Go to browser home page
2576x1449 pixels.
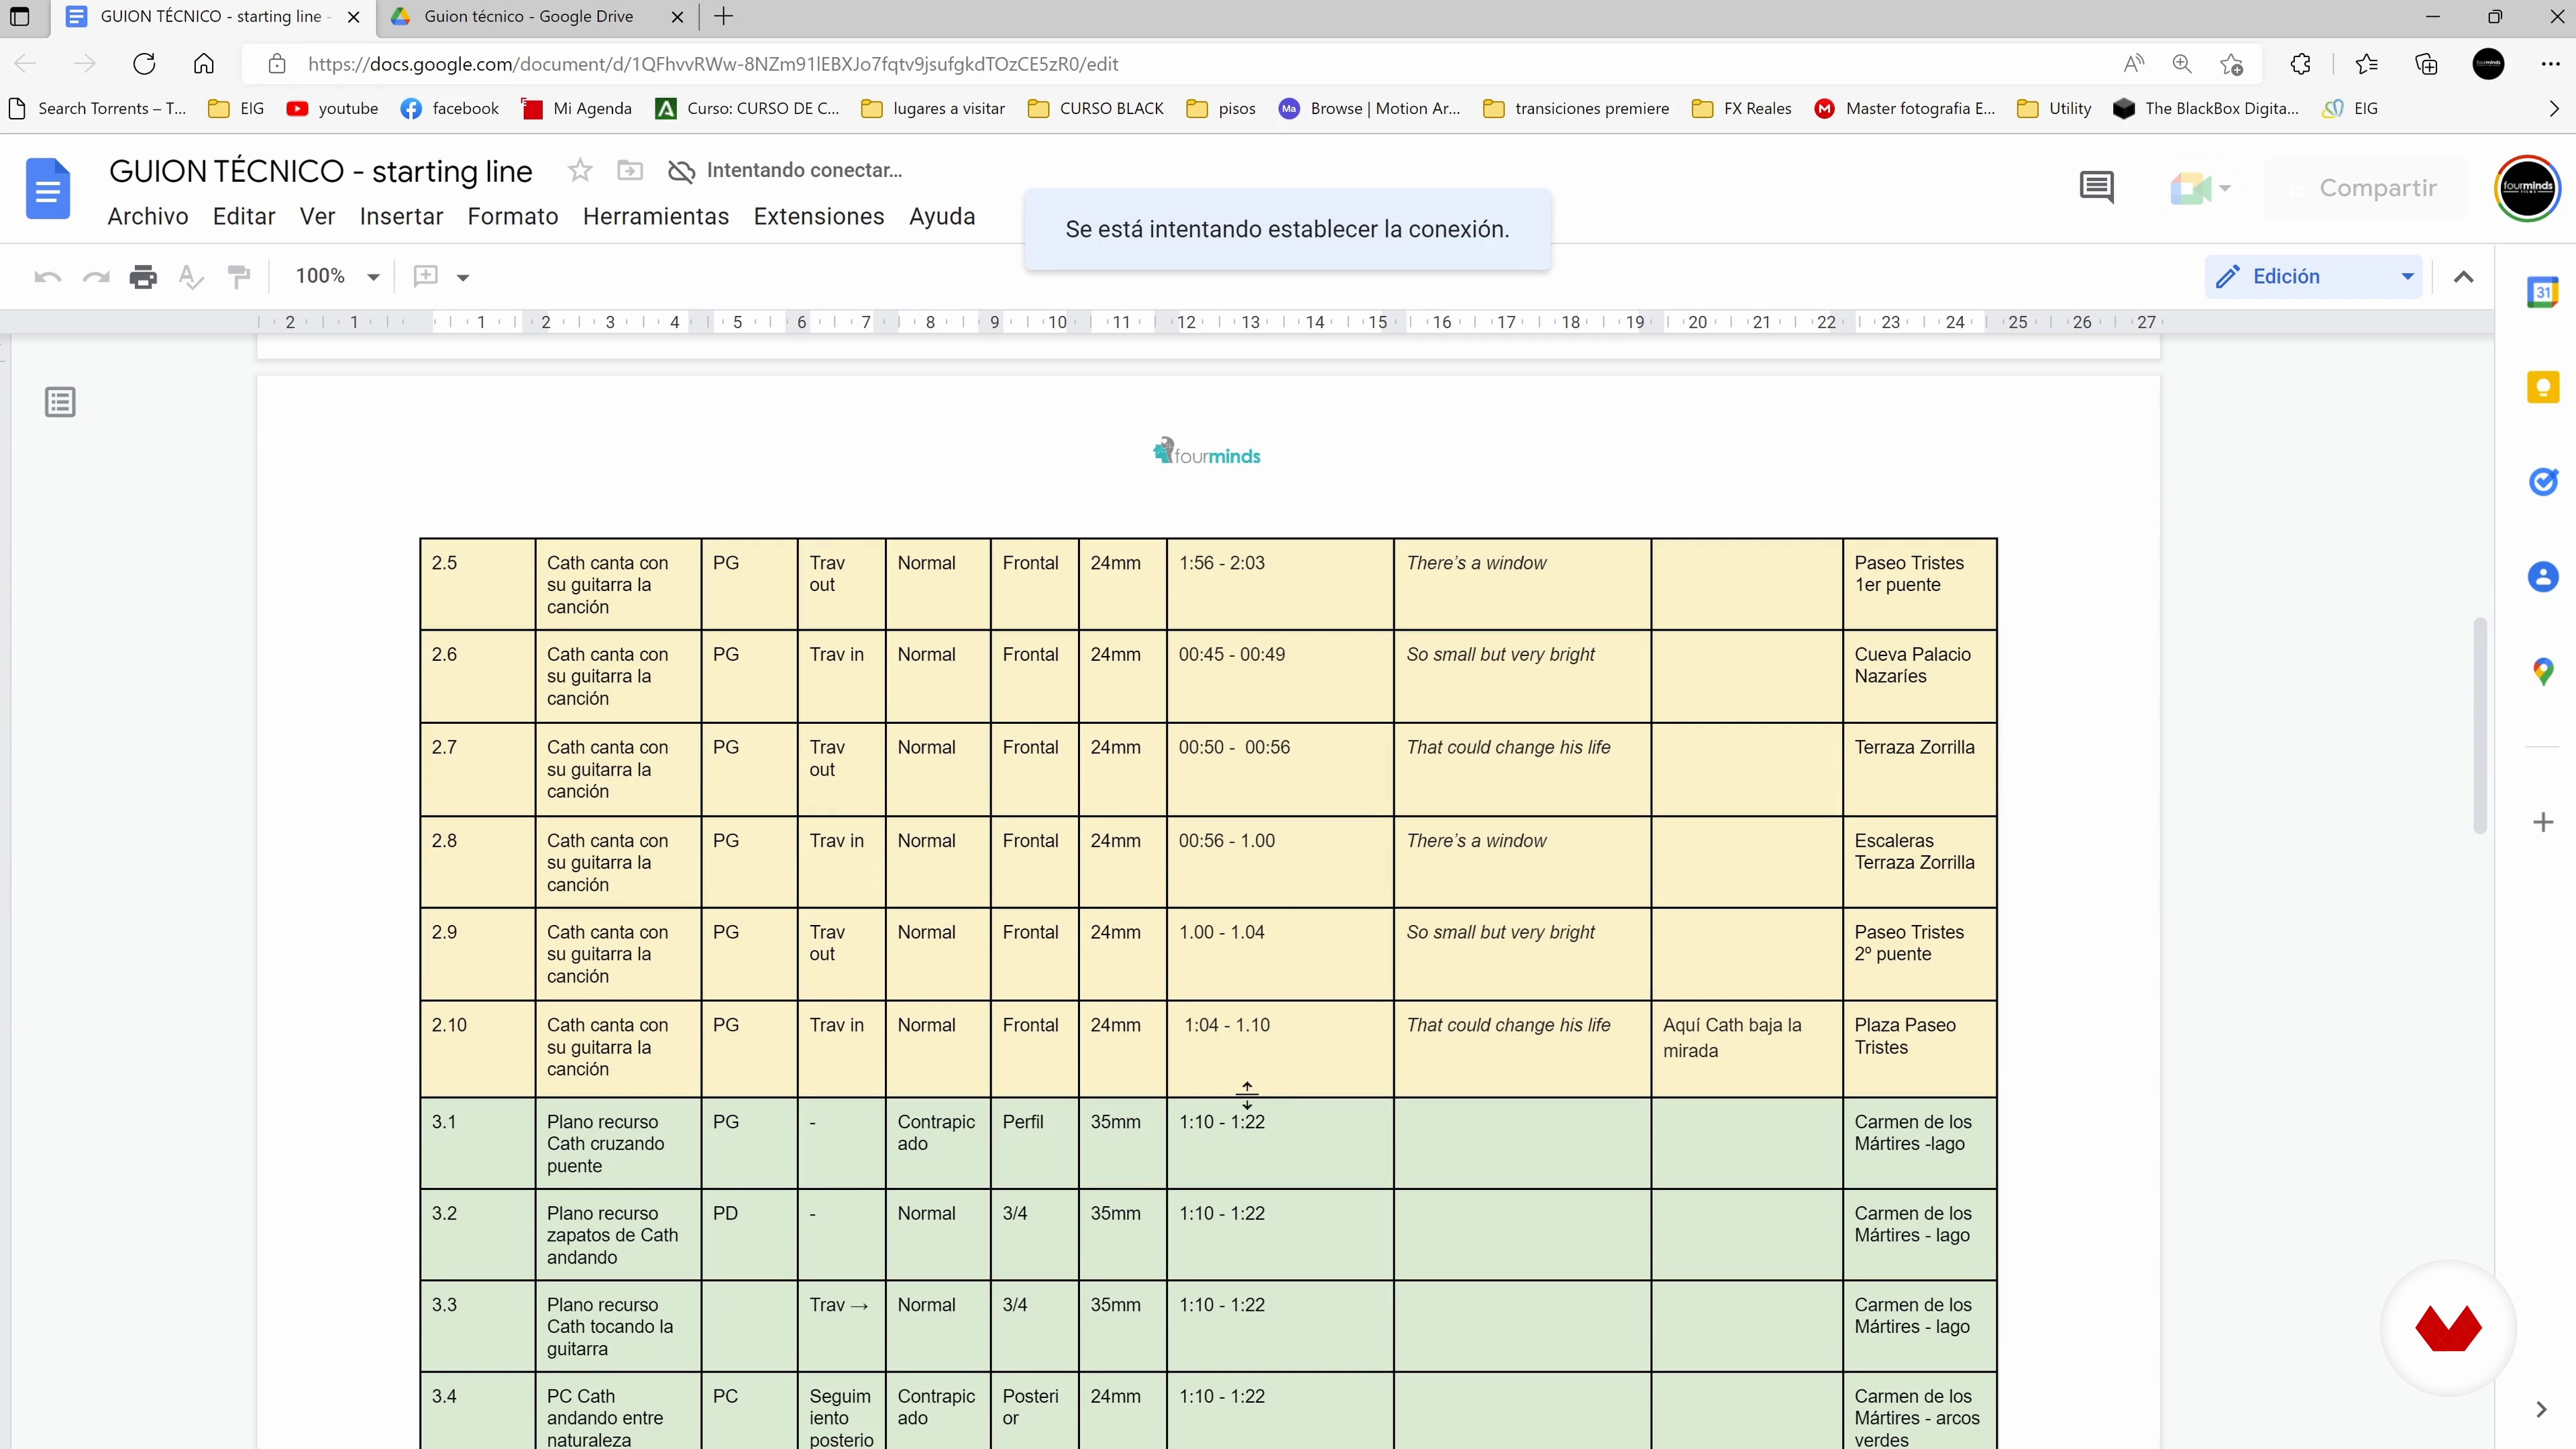(204, 64)
